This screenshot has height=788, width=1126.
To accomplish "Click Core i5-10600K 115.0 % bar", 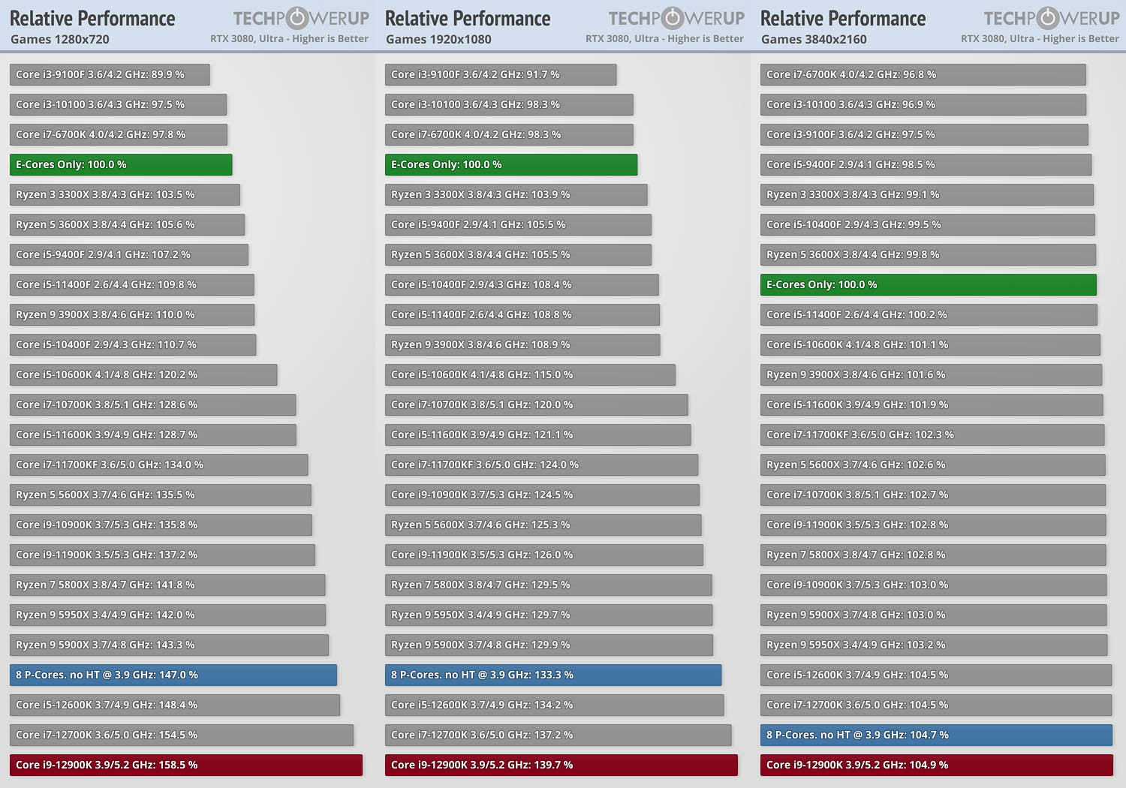I will coord(530,374).
